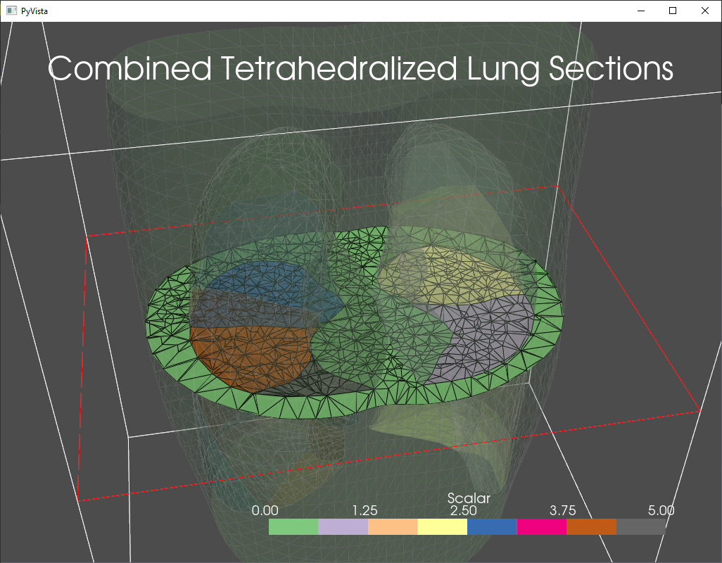This screenshot has width=722, height=563.
Task: Click the green swatch on the scalar bar
Action: click(x=293, y=527)
